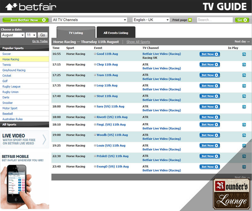
Task: Click the In Play icon for Woodb 19:00 race
Action: tap(244, 135)
